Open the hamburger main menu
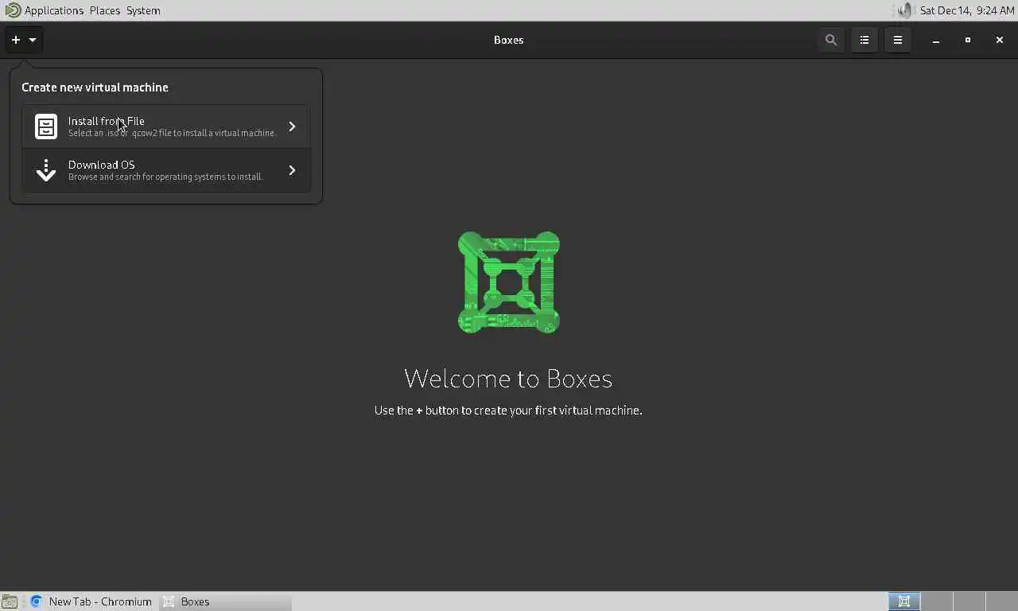The image size is (1018, 611). (898, 40)
